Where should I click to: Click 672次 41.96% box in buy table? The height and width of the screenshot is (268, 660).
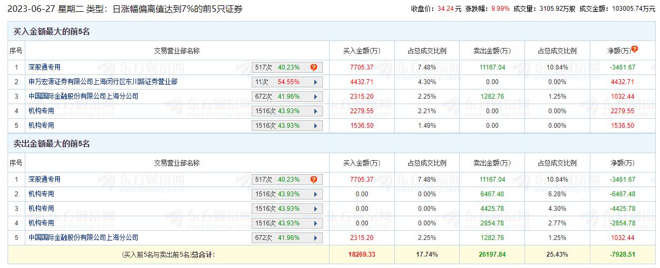[x=287, y=97]
